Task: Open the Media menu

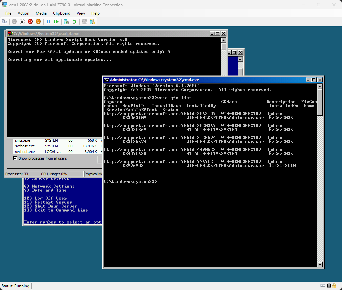Action: [x=41, y=13]
